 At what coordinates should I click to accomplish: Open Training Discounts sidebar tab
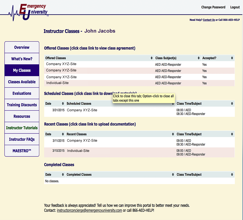(x=22, y=105)
